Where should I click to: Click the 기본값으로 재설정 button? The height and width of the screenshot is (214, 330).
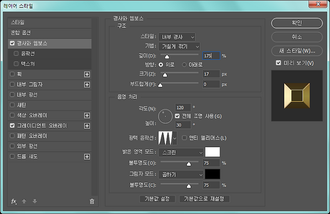204,198
